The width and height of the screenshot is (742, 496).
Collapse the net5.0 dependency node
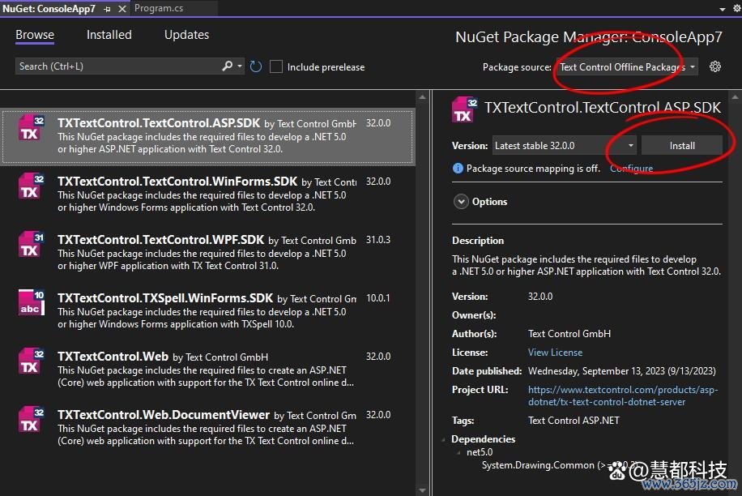click(x=458, y=452)
